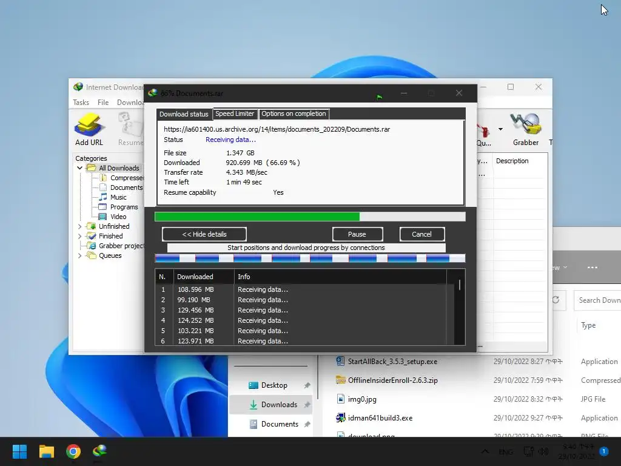Select the Unfinished category
The width and height of the screenshot is (621, 466).
[114, 226]
